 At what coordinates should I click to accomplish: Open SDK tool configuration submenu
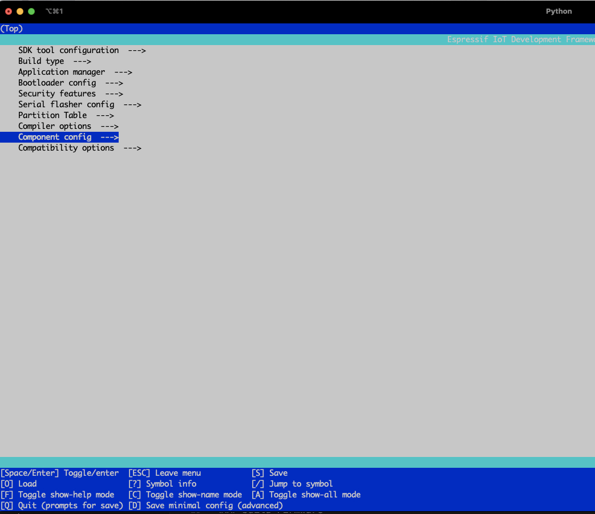coord(82,50)
